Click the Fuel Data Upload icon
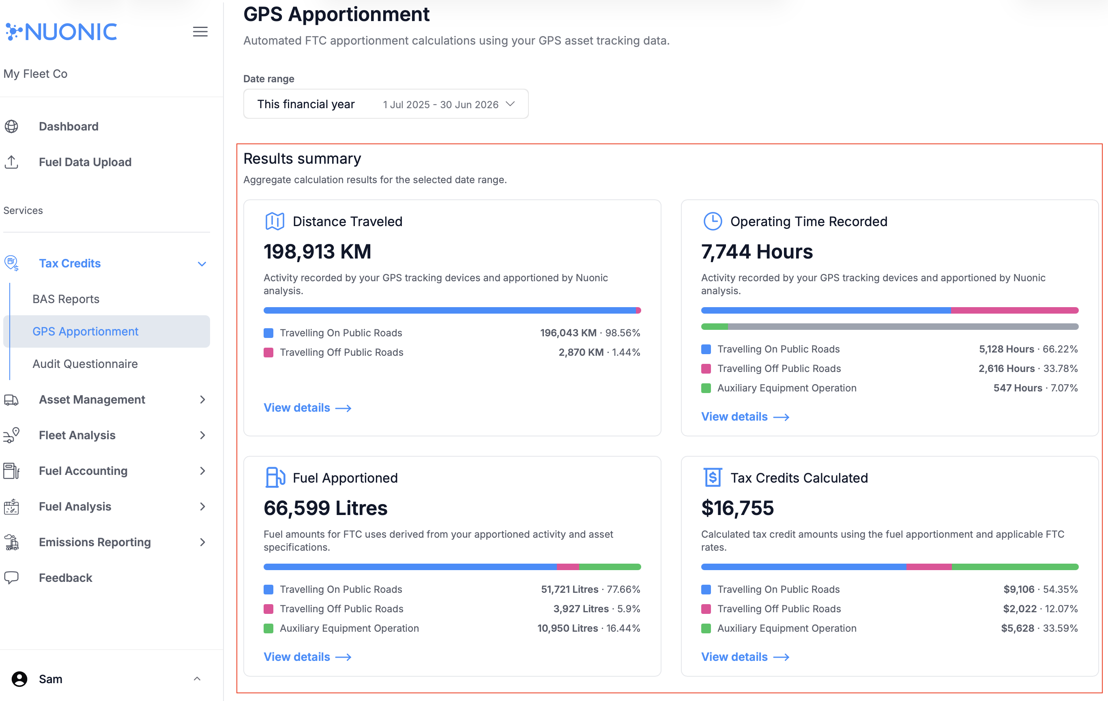The width and height of the screenshot is (1108, 701). point(11,162)
